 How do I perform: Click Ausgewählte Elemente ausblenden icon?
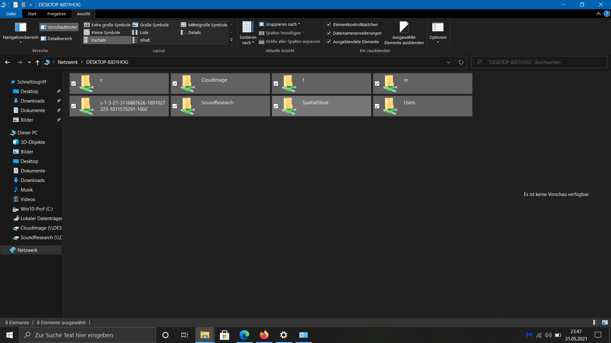pos(404,27)
